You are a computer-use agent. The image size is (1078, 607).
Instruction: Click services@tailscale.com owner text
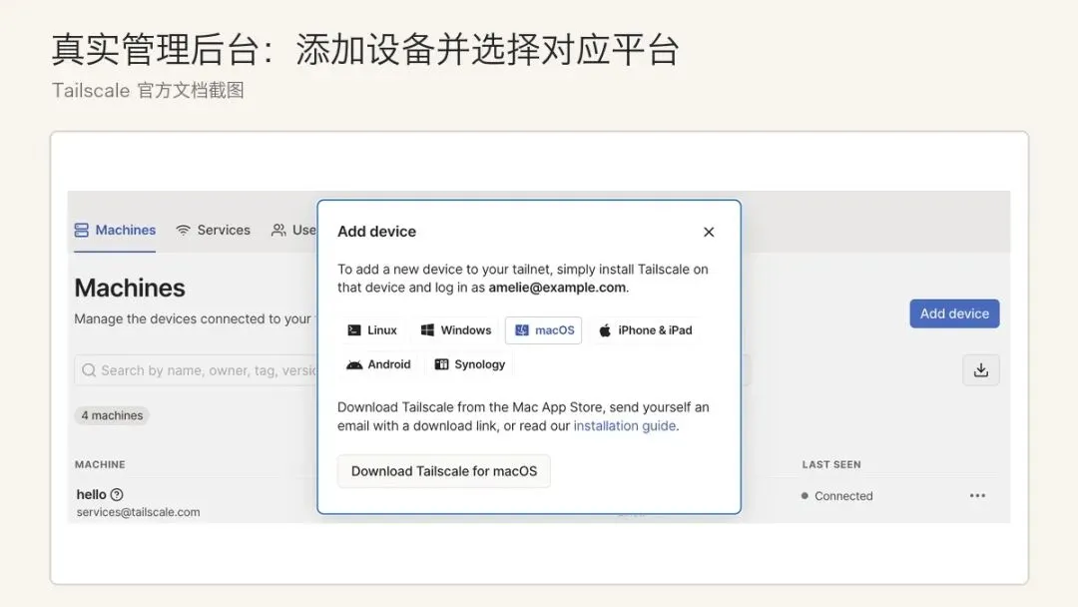tap(138, 512)
